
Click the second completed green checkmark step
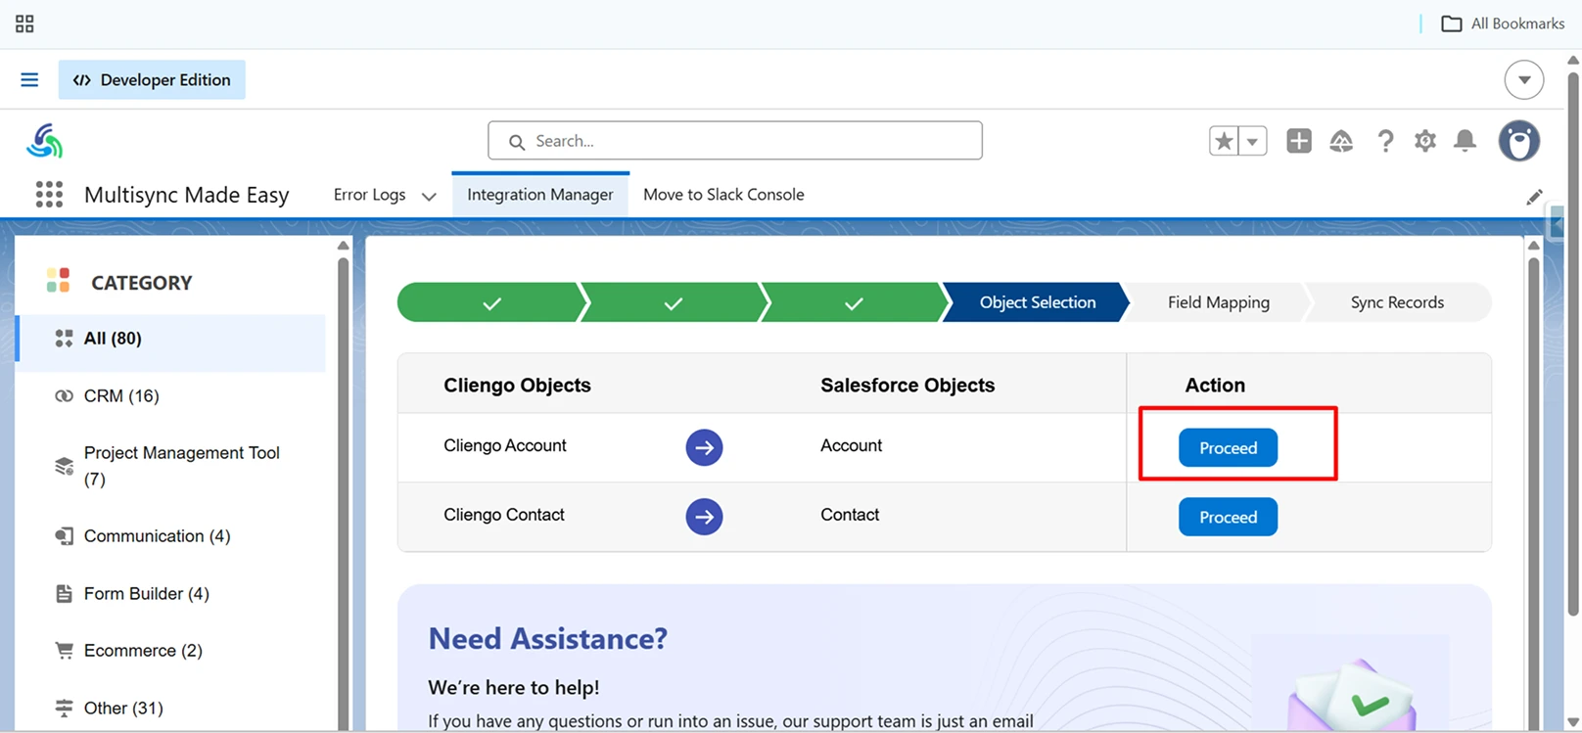point(673,302)
